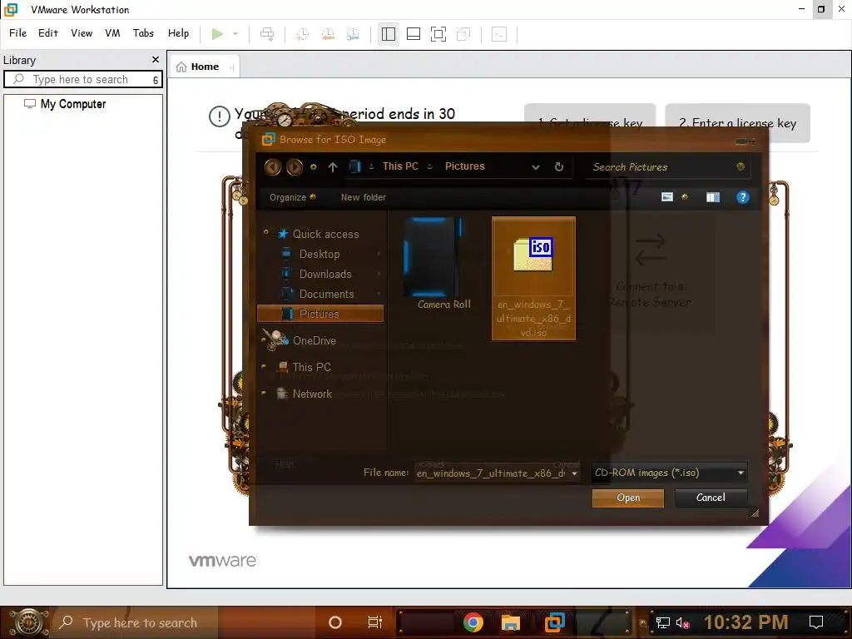Open the VM menu
The height and width of the screenshot is (639, 852).
click(x=112, y=33)
